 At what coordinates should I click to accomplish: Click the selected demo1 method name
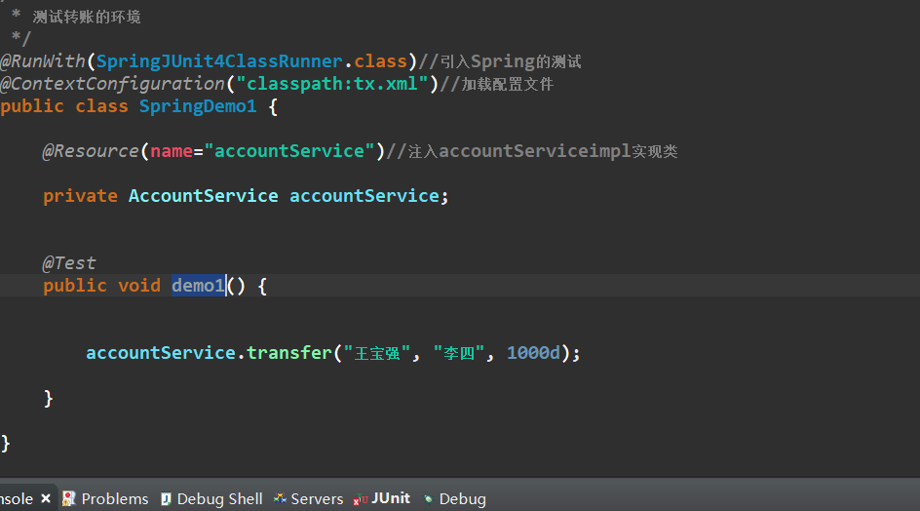pyautogui.click(x=198, y=286)
